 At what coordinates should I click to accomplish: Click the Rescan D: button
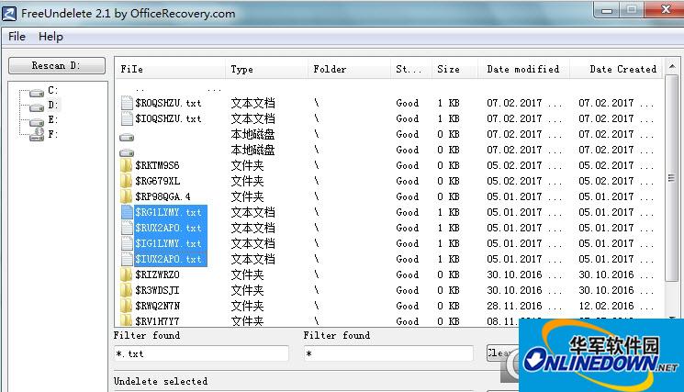click(x=57, y=66)
